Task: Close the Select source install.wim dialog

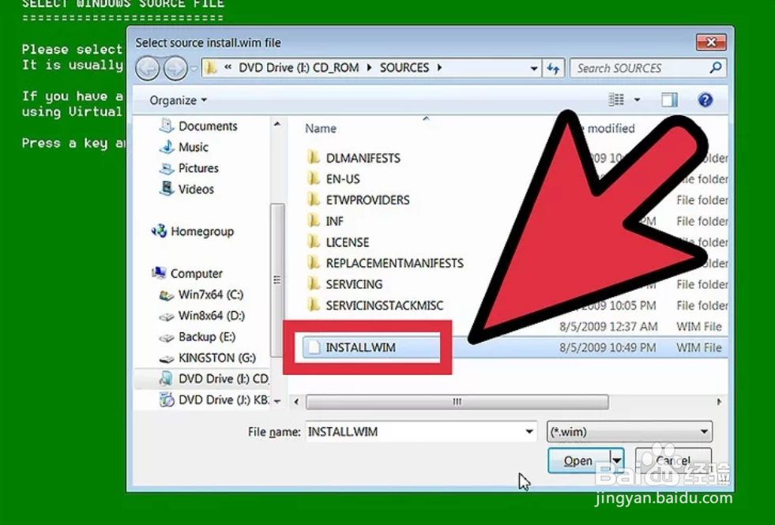Action: tap(711, 42)
